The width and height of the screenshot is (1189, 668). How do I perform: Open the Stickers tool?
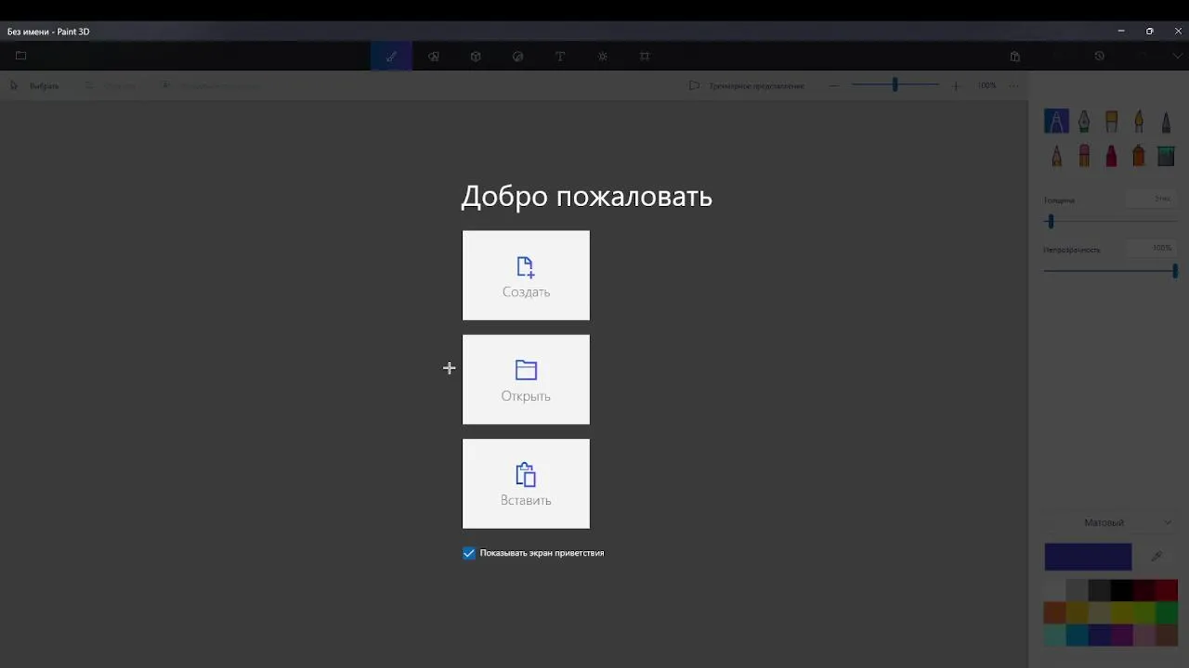coord(518,56)
